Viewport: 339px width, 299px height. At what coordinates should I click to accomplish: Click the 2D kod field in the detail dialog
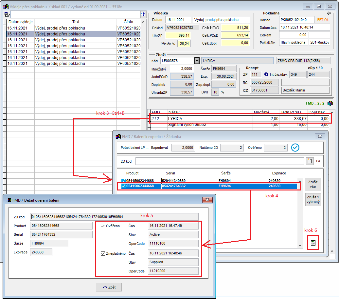click(x=114, y=217)
